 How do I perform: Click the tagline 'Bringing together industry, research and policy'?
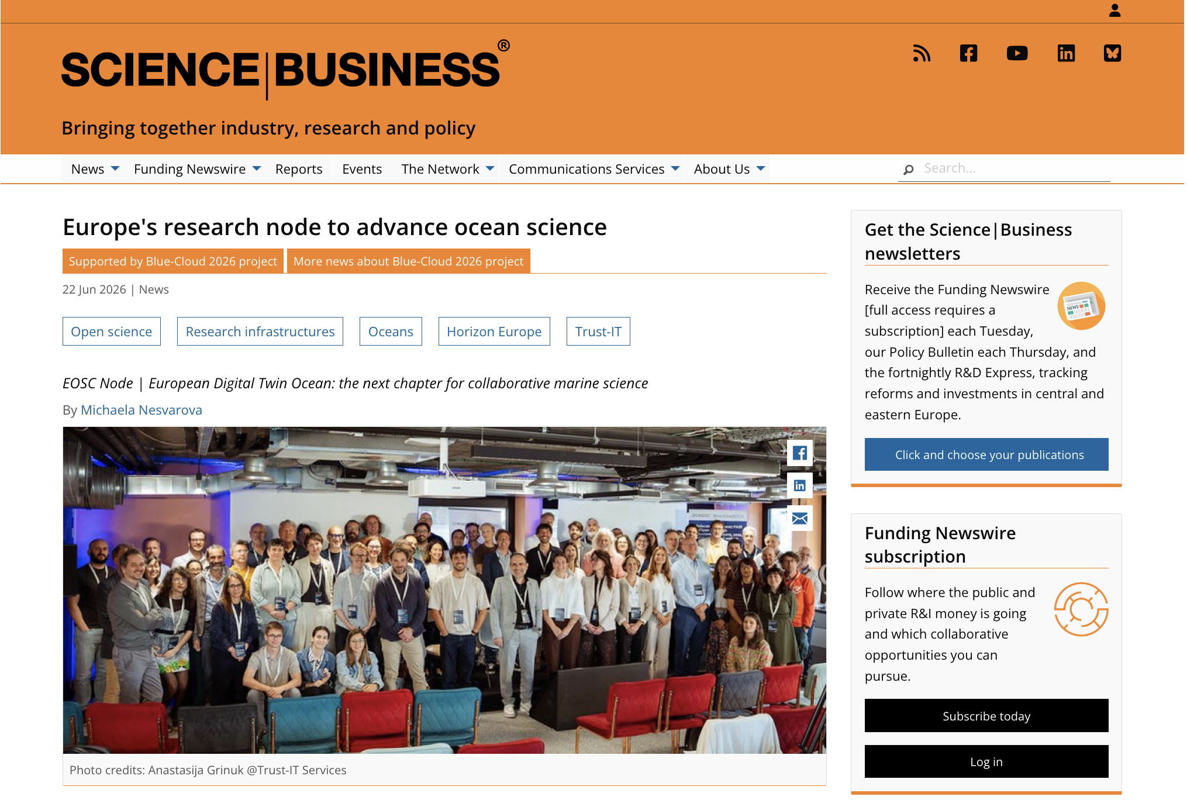pos(268,128)
